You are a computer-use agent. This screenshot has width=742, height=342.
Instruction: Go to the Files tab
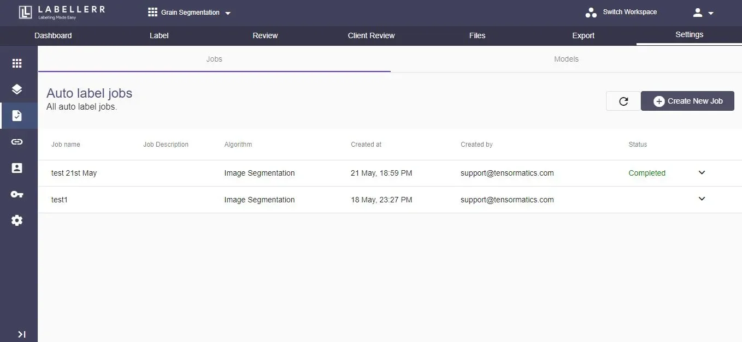(x=477, y=35)
